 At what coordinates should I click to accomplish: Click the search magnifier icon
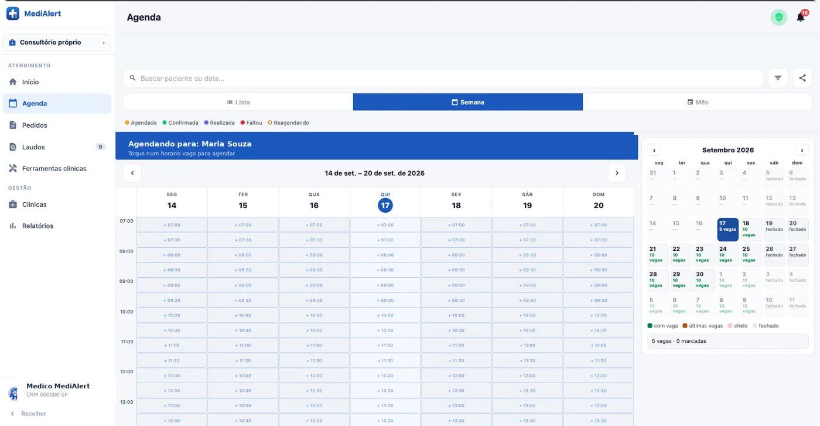pos(133,78)
